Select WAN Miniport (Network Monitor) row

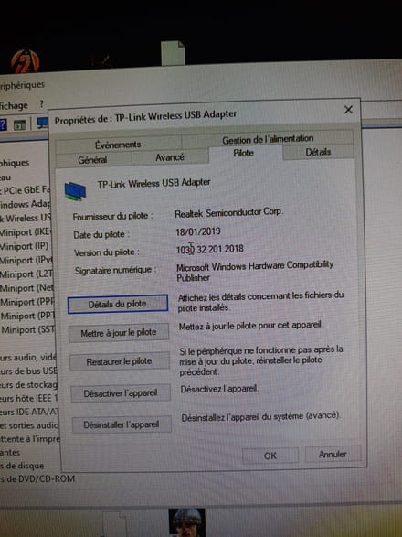pyautogui.click(x=26, y=288)
